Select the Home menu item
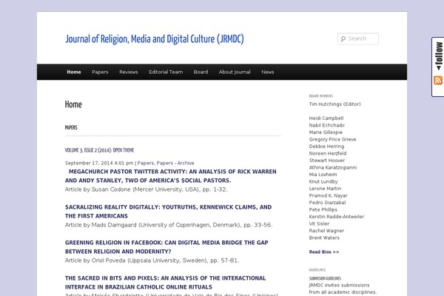This screenshot has width=444, height=296. coord(74,72)
